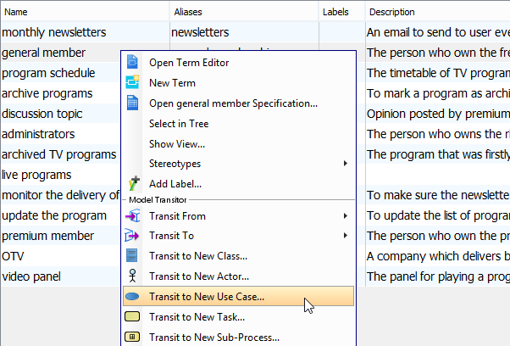Image resolution: width=510 pixels, height=346 pixels.
Task: Sort by the Name column header
Action: click(85, 12)
